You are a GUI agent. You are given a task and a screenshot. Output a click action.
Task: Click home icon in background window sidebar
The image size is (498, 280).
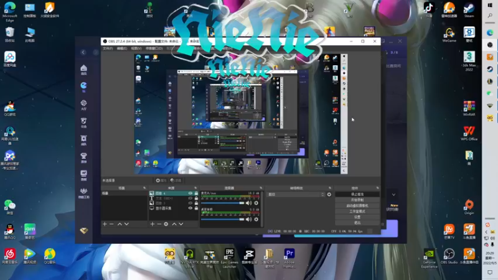coord(83,69)
